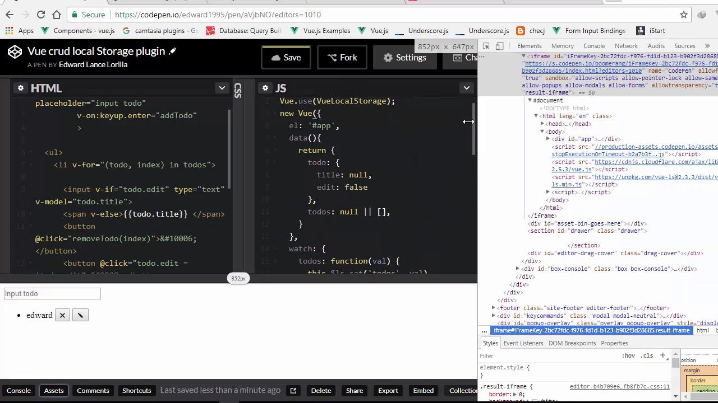Screen dimensions: 718x403
Task: Edit pen title with the pencil icon
Action: 173,51
